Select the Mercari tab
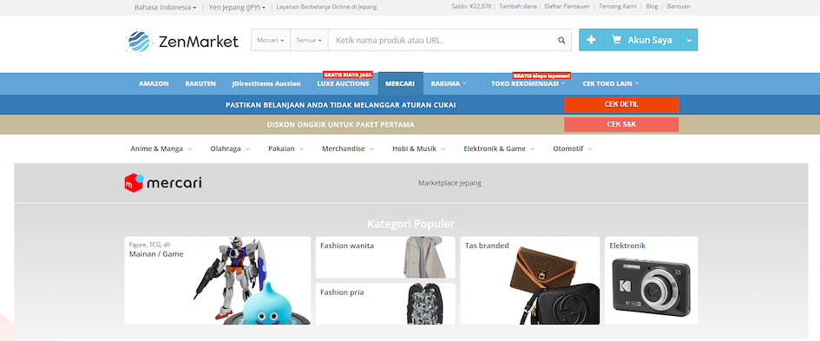This screenshot has width=820, height=341. coord(400,83)
